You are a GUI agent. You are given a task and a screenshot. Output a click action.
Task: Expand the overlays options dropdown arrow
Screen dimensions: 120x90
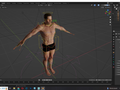click(100, 5)
